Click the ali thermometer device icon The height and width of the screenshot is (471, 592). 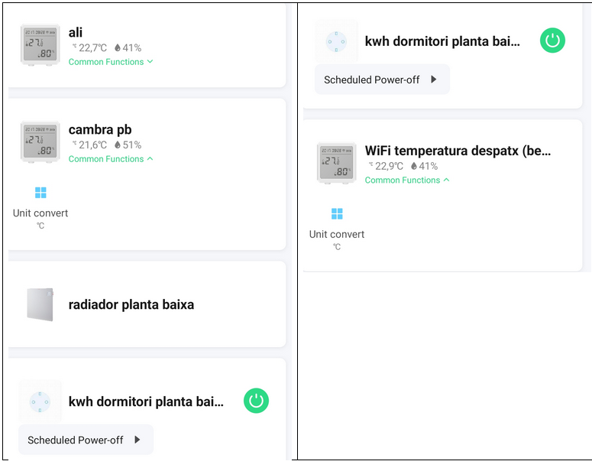tap(40, 45)
